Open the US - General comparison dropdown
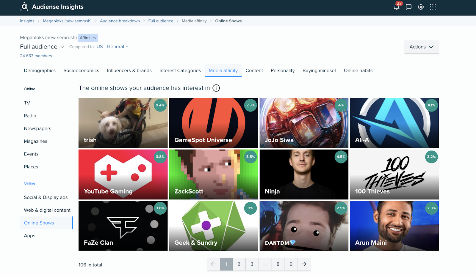Image resolution: width=476 pixels, height=275 pixels. 112,47
